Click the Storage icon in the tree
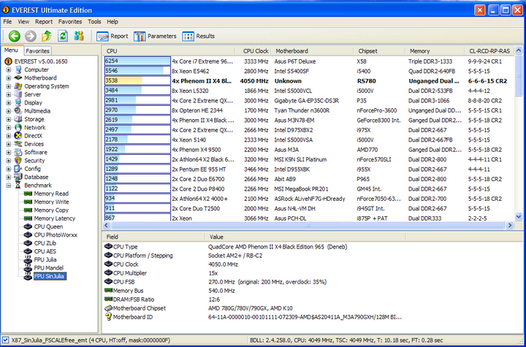 pyautogui.click(x=18, y=119)
